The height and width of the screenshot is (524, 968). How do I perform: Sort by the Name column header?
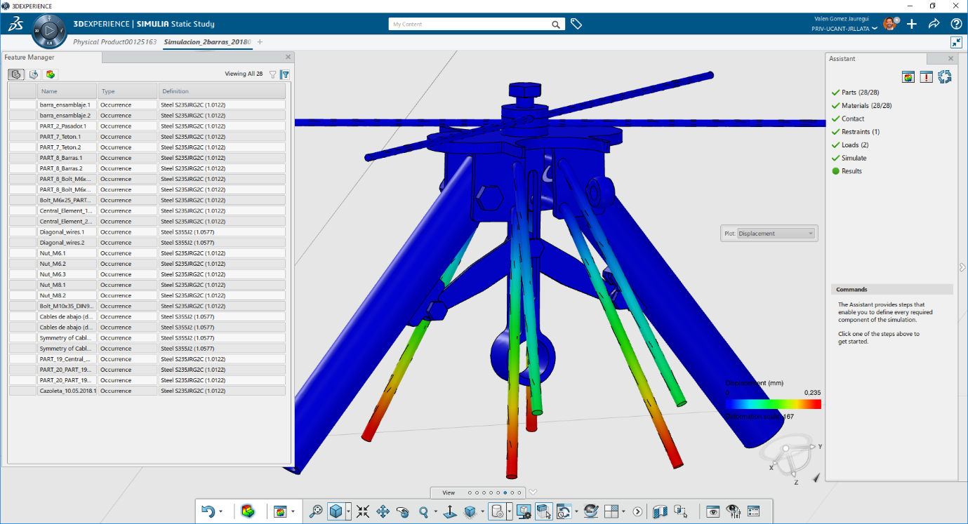click(x=67, y=91)
